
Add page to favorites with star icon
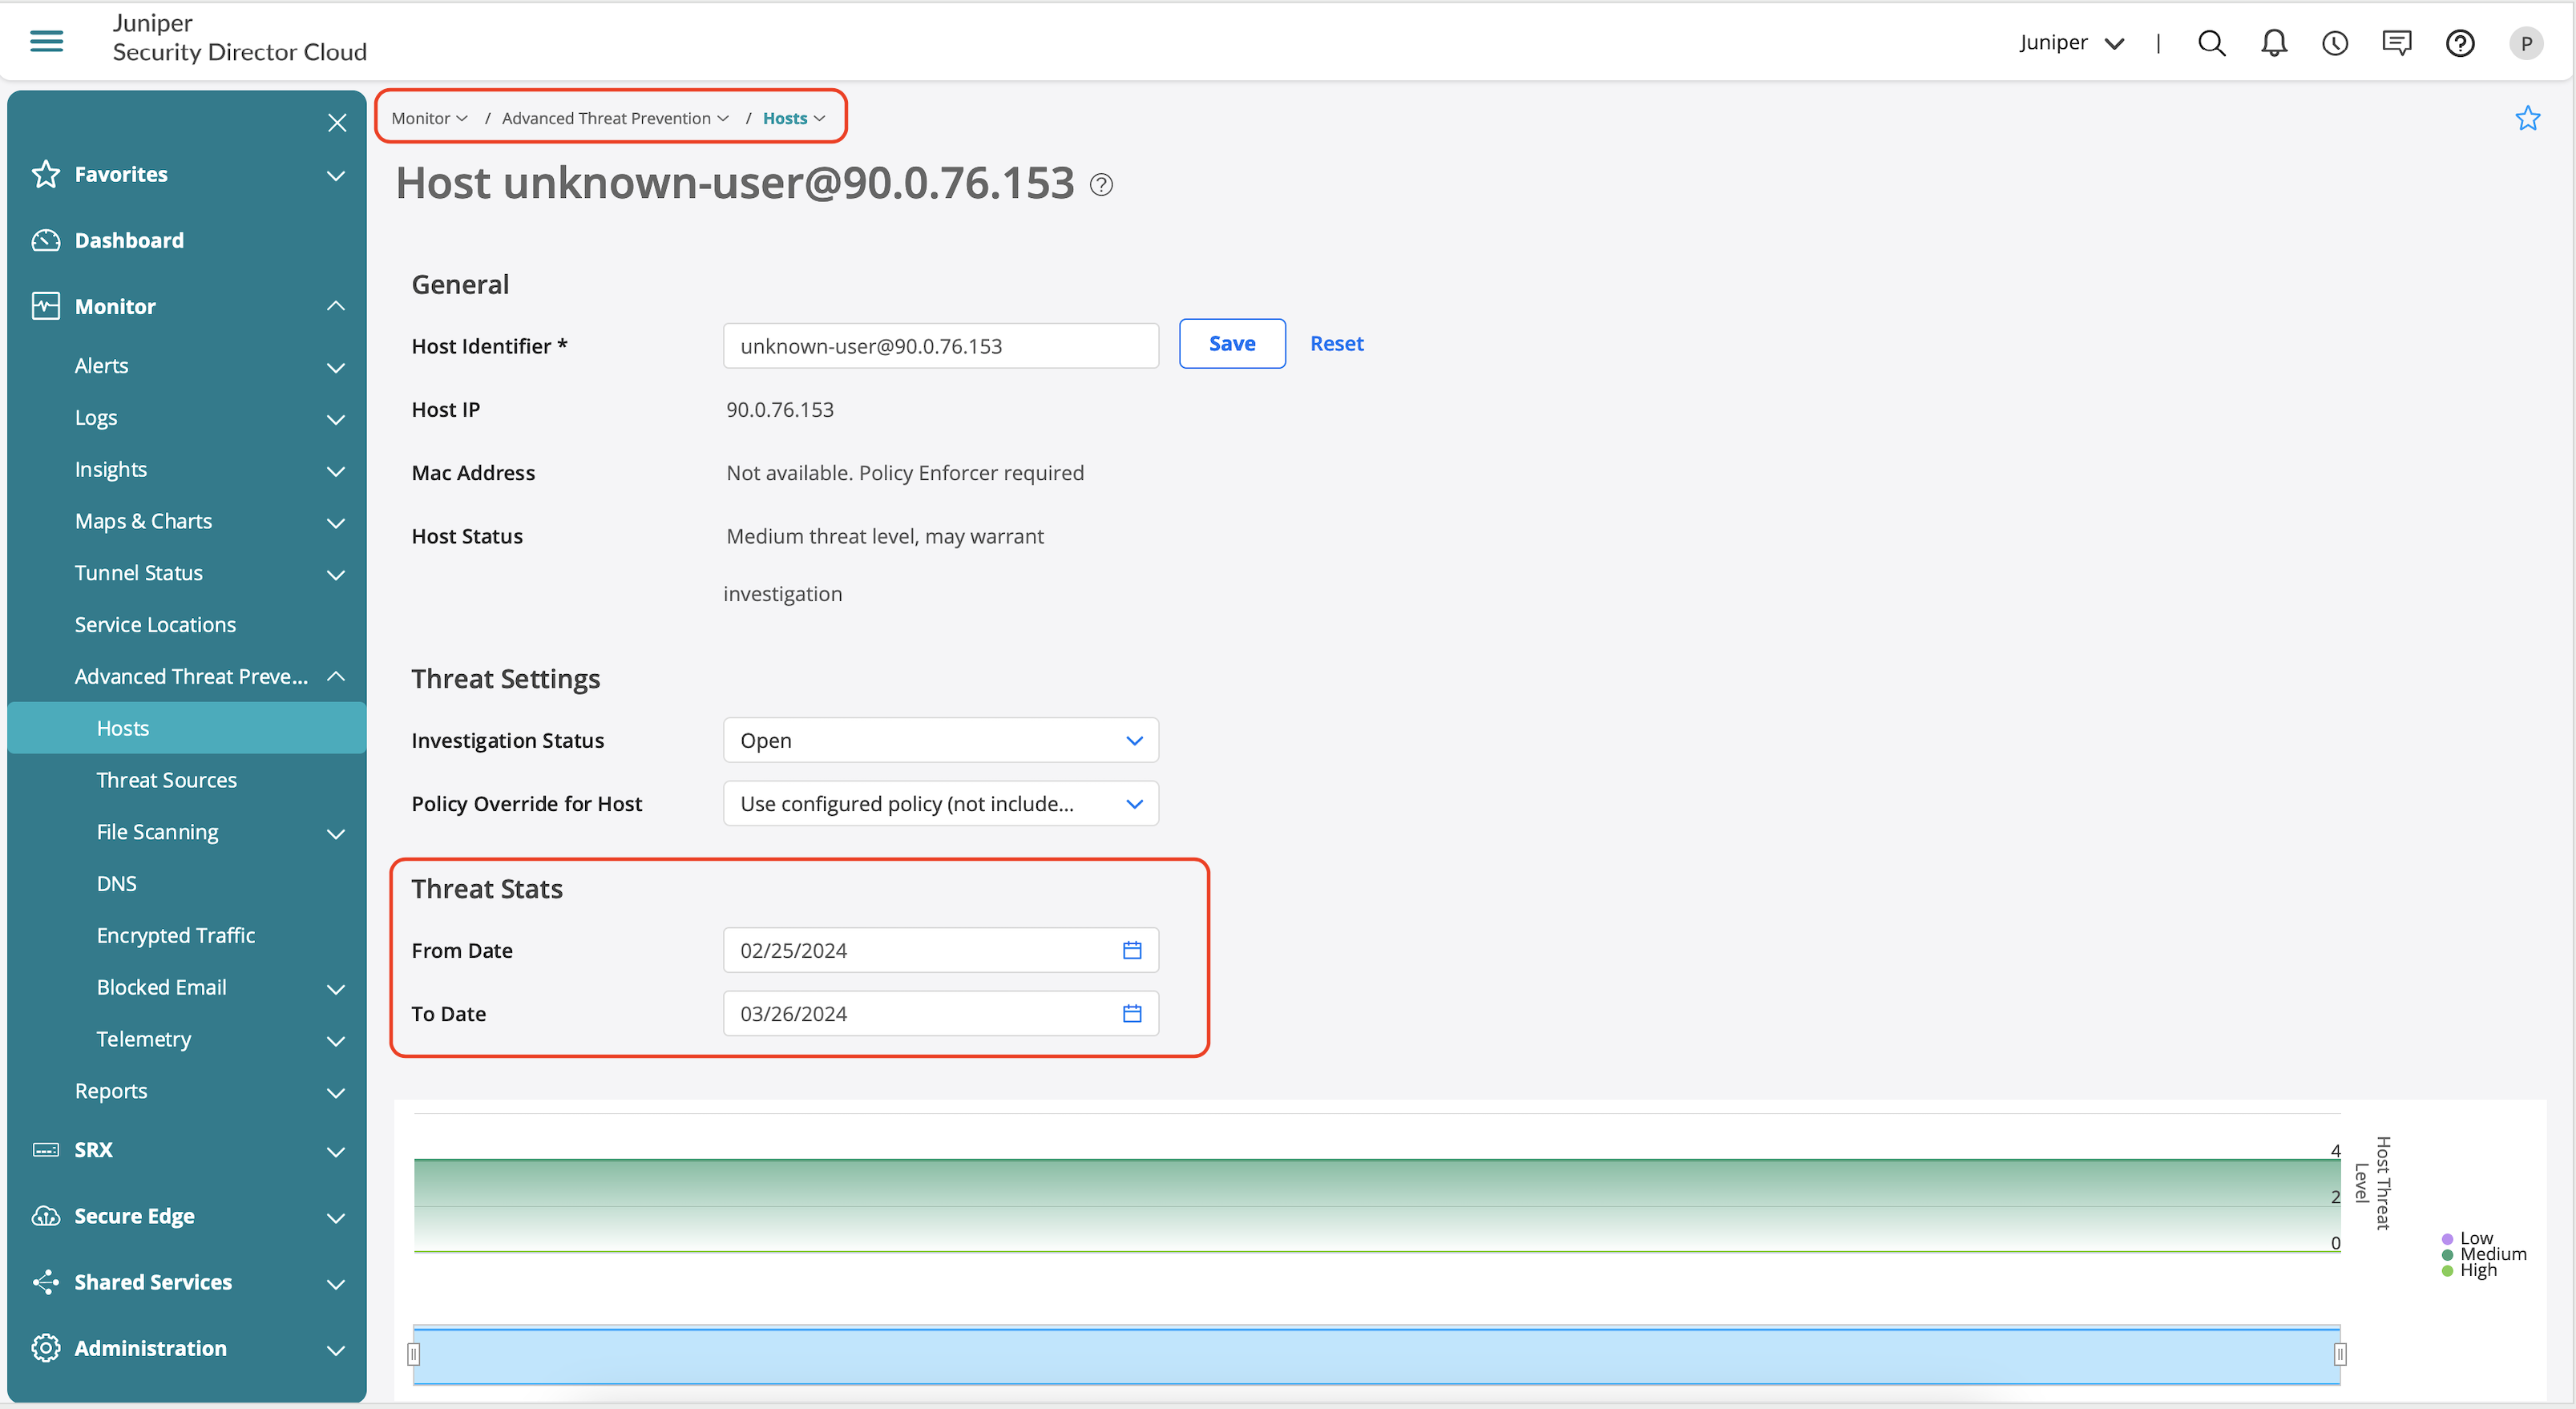point(2527,118)
